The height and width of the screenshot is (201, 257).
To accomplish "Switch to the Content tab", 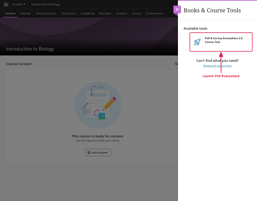I will pos(10,14).
